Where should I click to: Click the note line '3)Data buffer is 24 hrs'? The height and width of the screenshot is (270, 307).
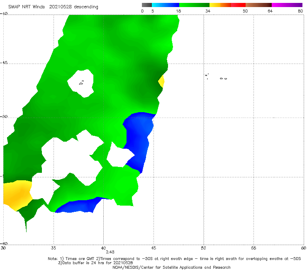pos(95,263)
